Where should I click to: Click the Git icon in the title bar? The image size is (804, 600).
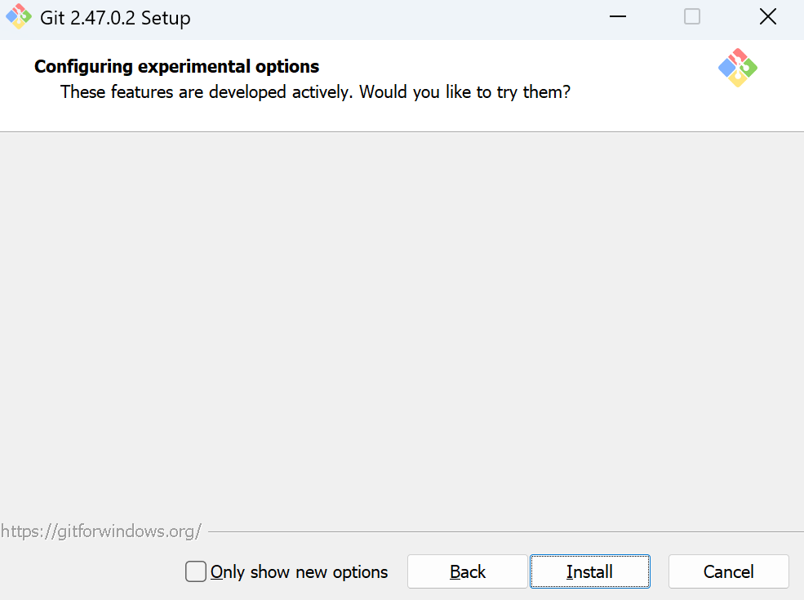tap(18, 17)
